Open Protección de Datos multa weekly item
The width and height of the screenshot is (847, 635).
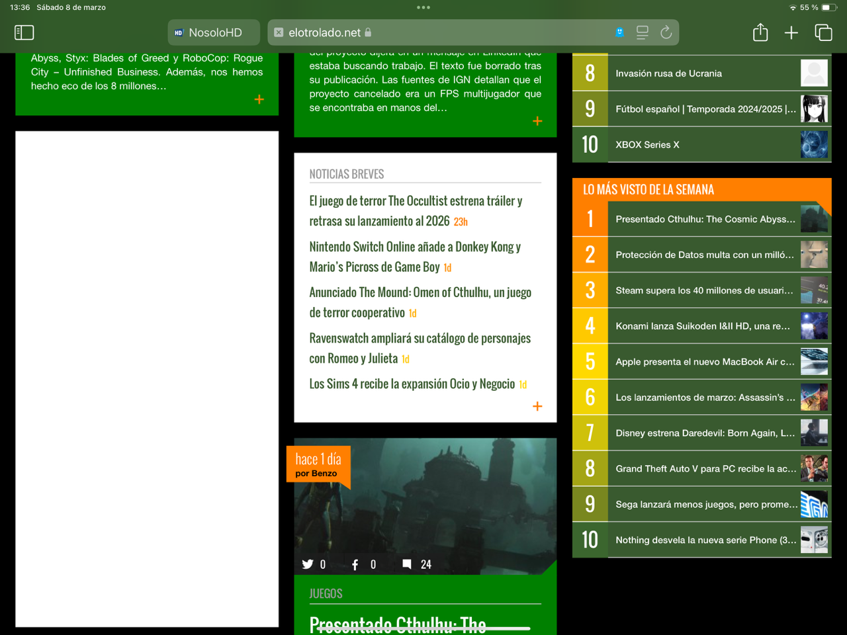click(705, 255)
